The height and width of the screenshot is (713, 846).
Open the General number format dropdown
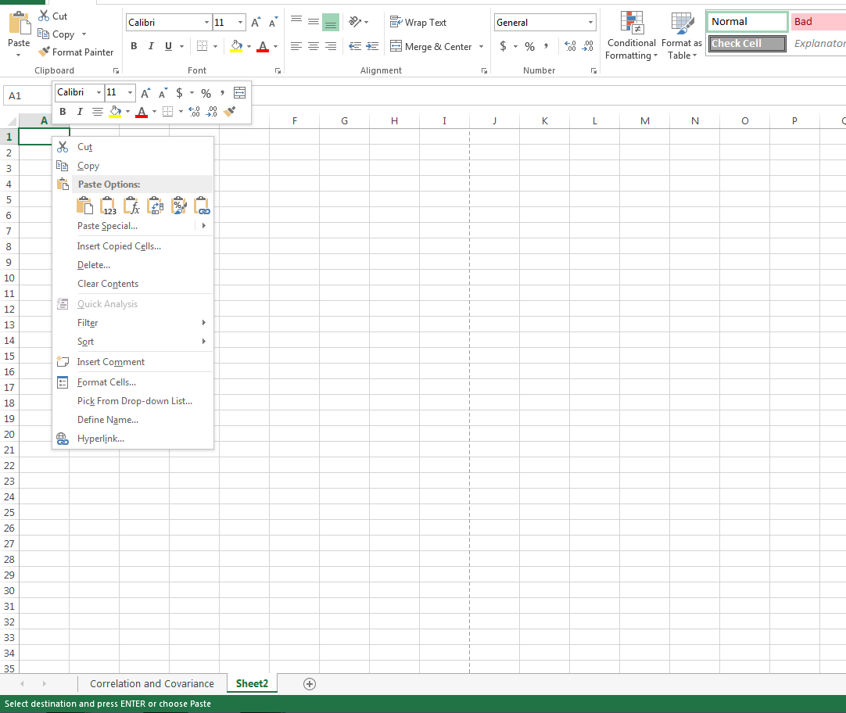(590, 23)
